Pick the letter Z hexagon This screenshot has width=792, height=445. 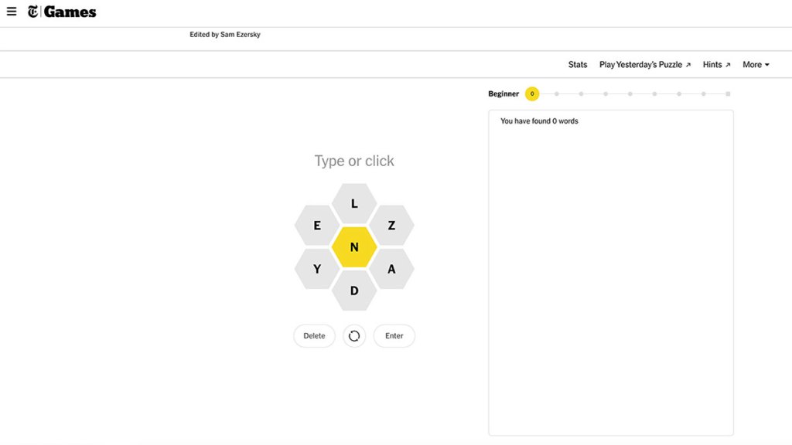[391, 226]
